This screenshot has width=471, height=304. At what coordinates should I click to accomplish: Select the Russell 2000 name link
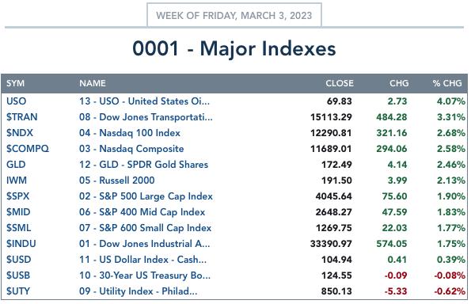117,180
